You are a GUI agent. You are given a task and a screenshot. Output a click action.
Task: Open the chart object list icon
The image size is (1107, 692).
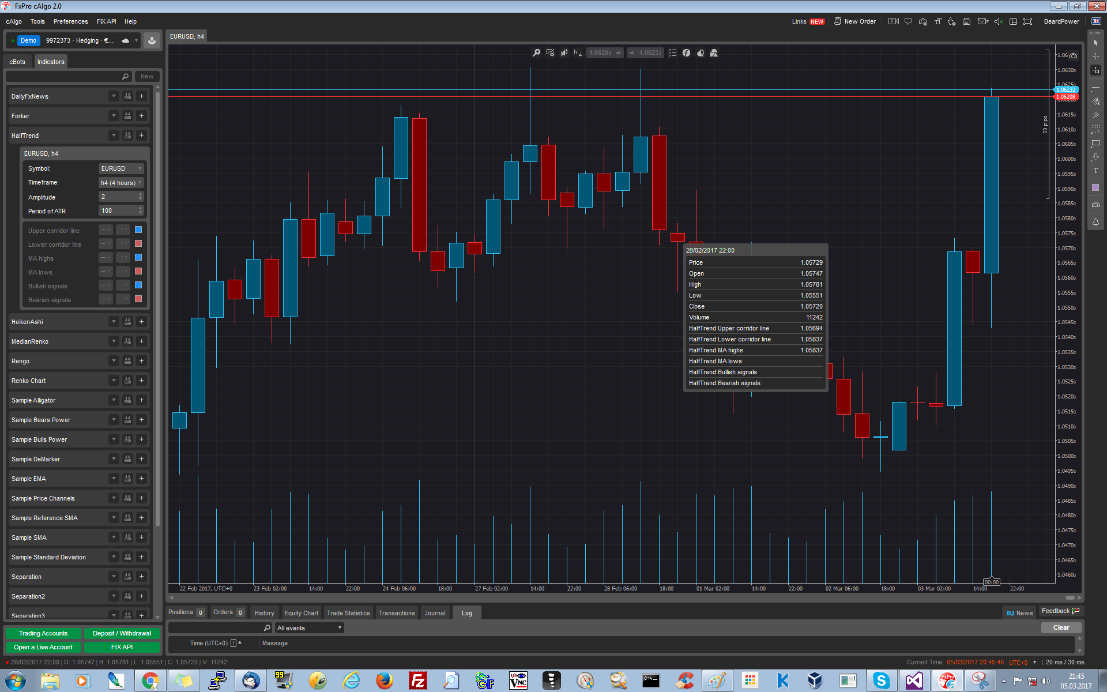[672, 52]
